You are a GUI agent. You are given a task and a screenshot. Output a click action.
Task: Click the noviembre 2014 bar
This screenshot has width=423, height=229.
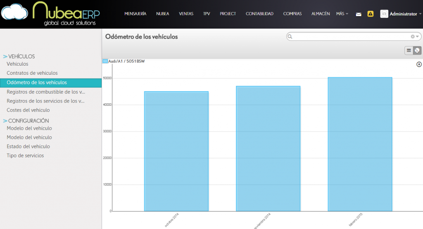(x=268, y=148)
